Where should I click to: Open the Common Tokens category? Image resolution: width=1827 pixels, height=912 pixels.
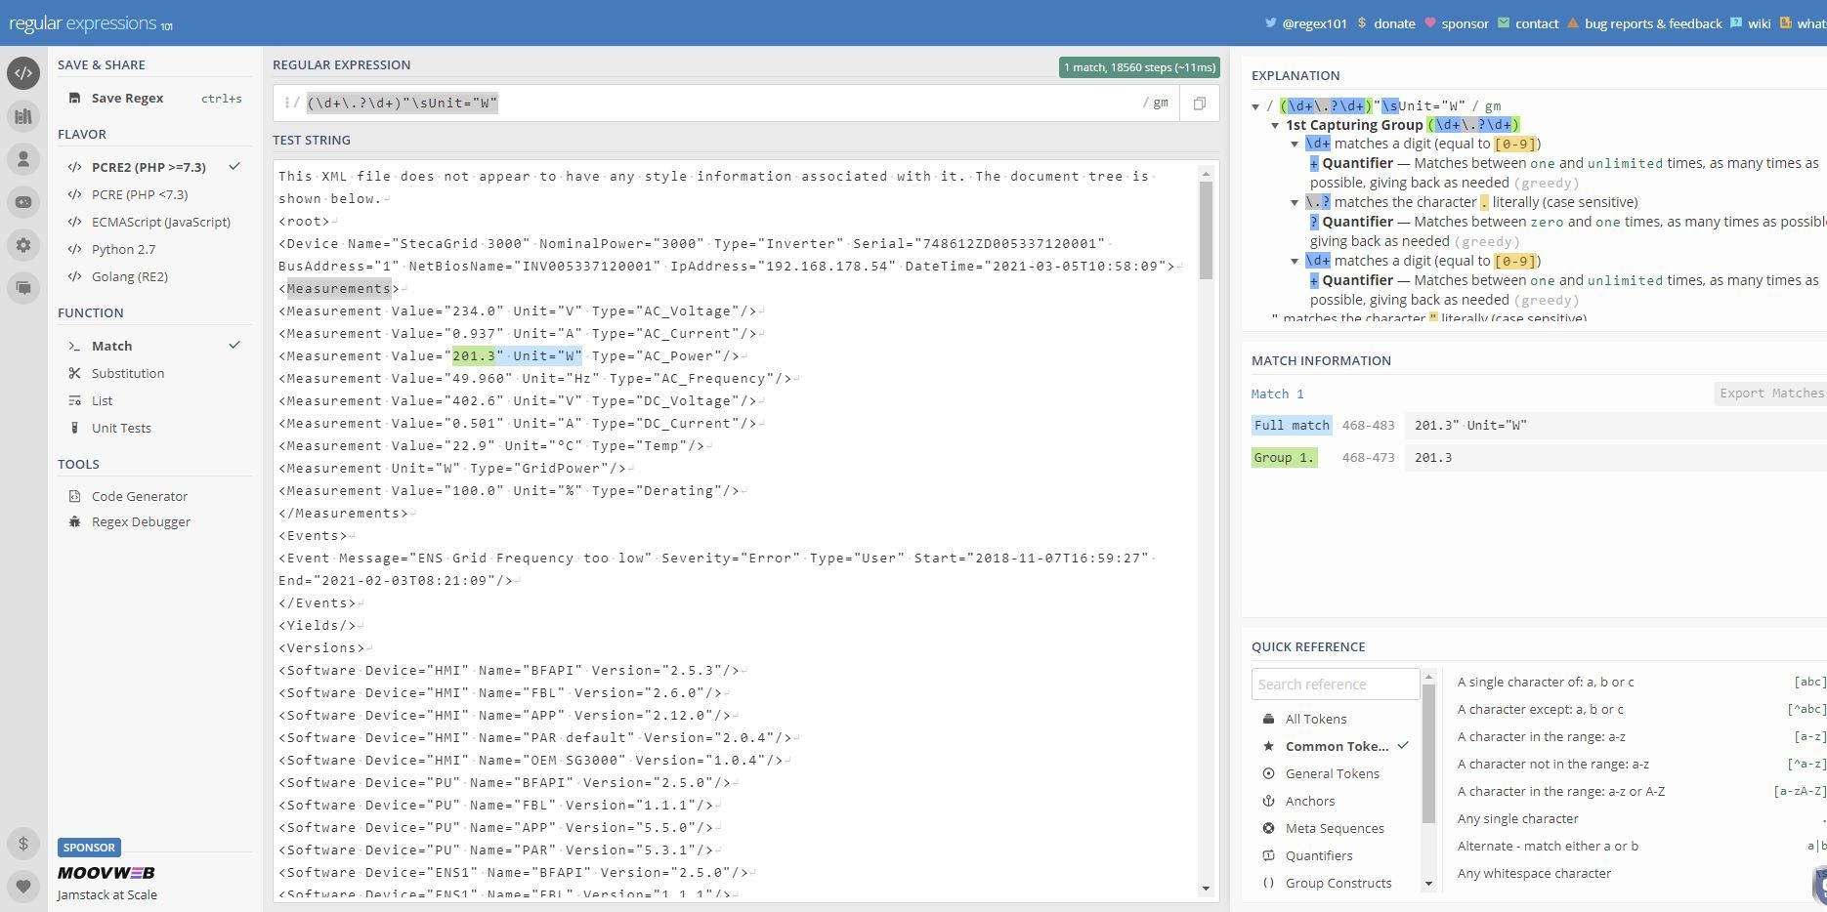click(1336, 746)
